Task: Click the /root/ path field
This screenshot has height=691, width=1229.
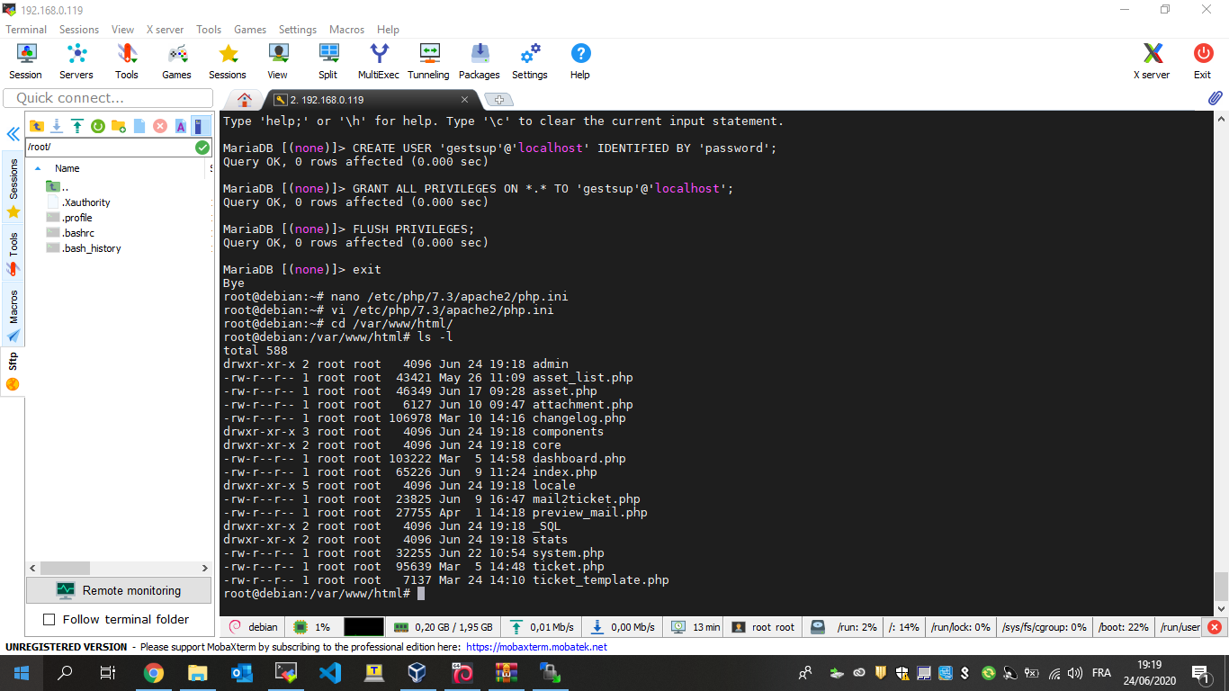Action: coord(110,147)
